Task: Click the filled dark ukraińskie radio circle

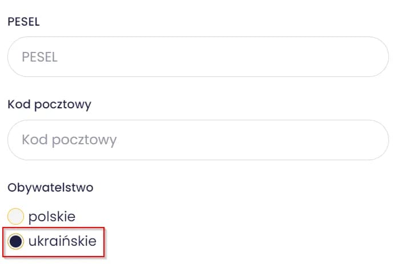Action: click(x=16, y=242)
